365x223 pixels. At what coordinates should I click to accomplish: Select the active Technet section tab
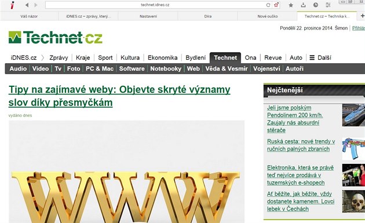coord(225,58)
